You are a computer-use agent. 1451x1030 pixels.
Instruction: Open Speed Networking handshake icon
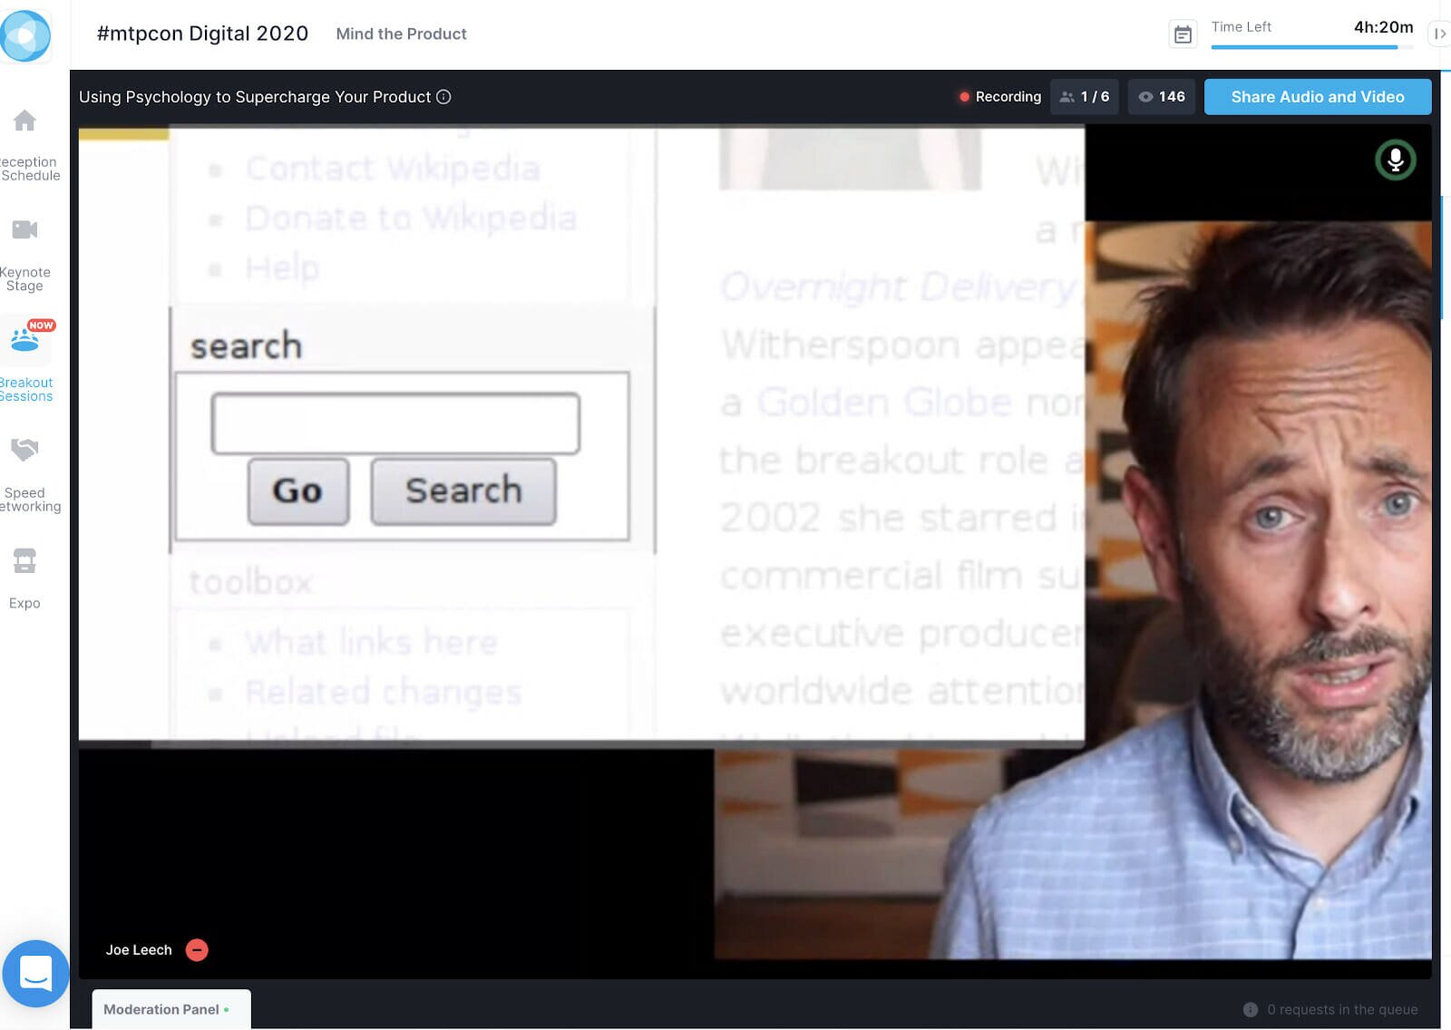tap(24, 451)
